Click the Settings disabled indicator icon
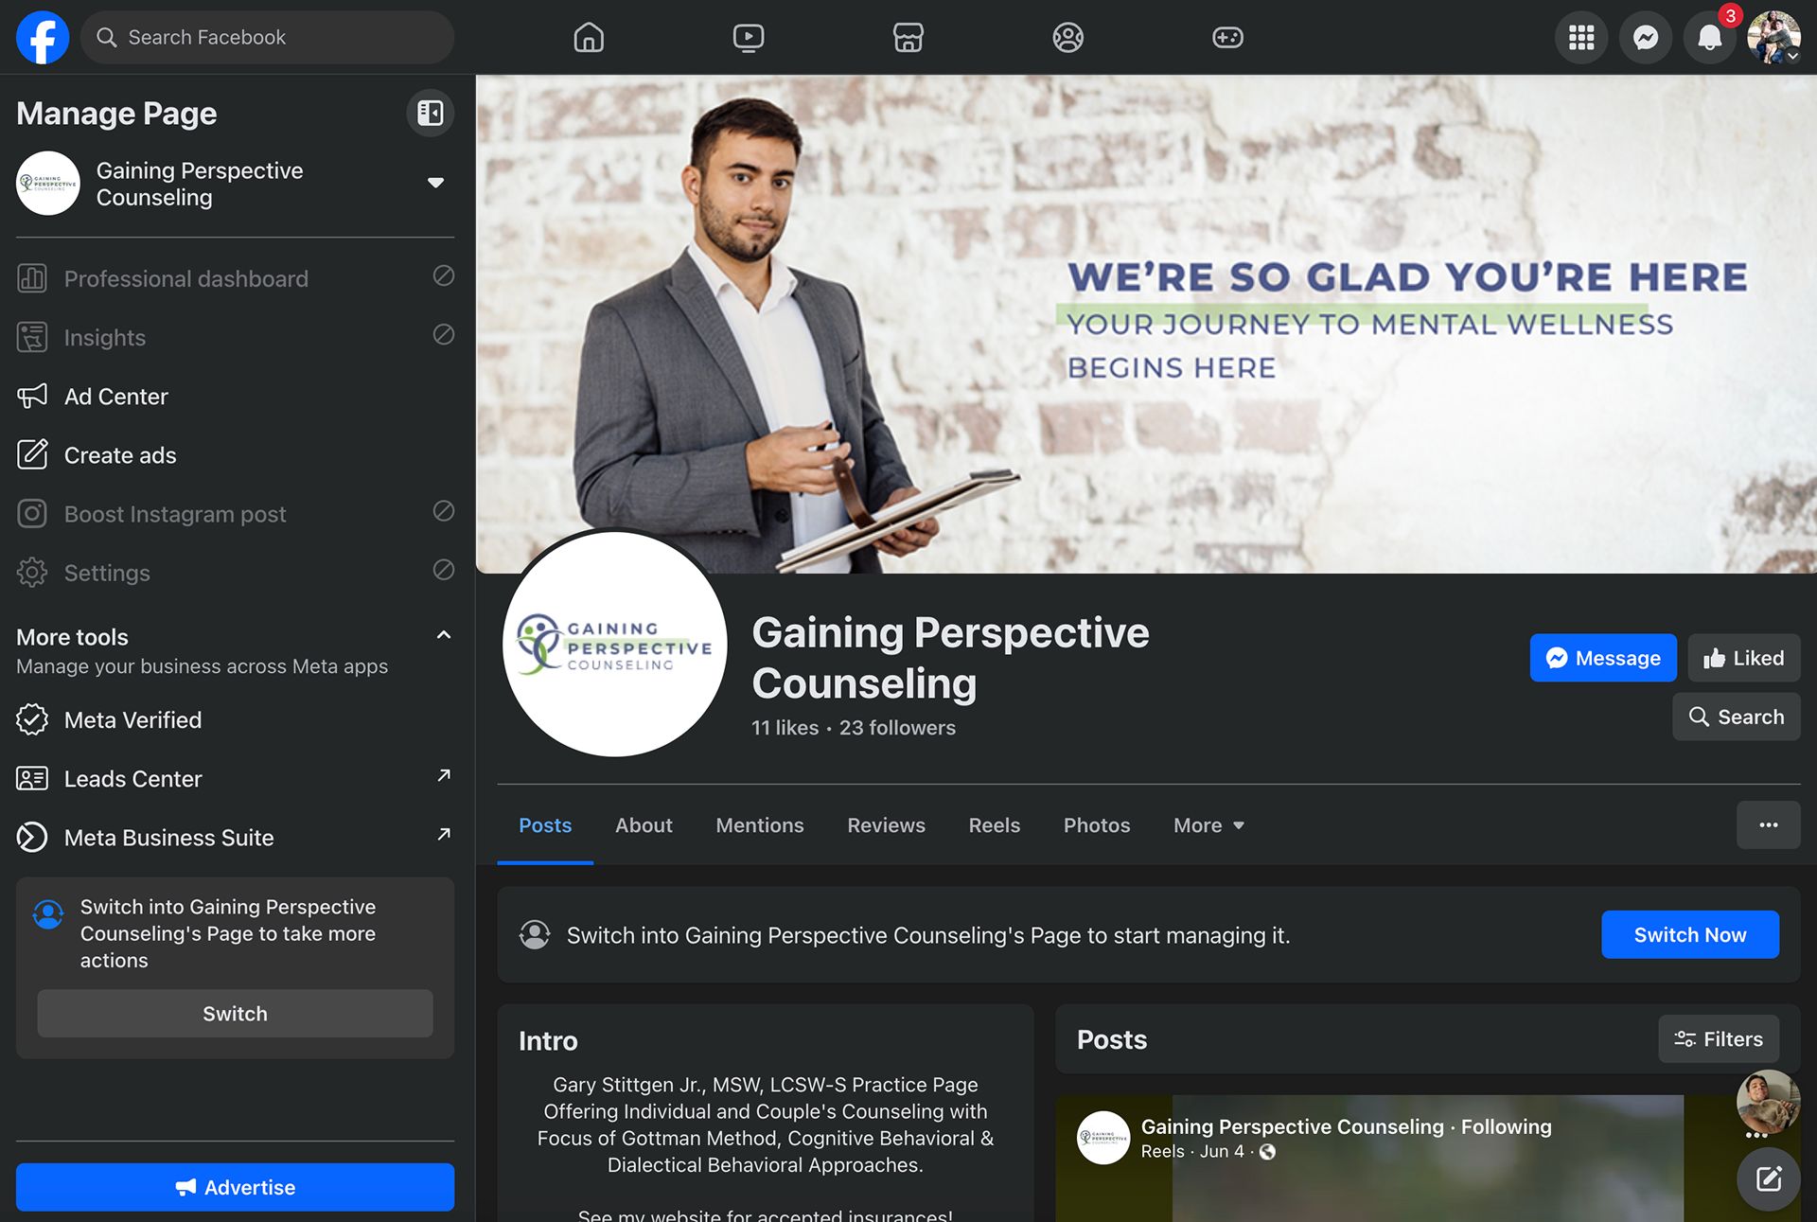This screenshot has height=1222, width=1817. [444, 569]
